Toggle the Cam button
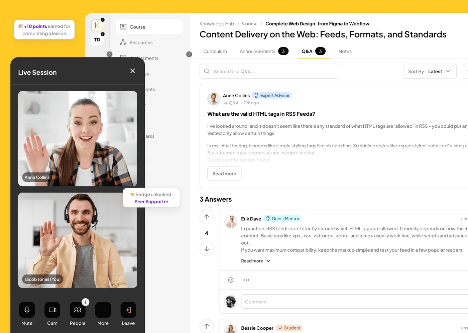Image resolution: width=468 pixels, height=333 pixels. 52,310
